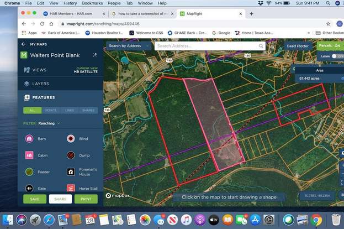Screen dimensions: 344x229
Task: Open Welcome to CSS bookmark
Action: [146, 33]
